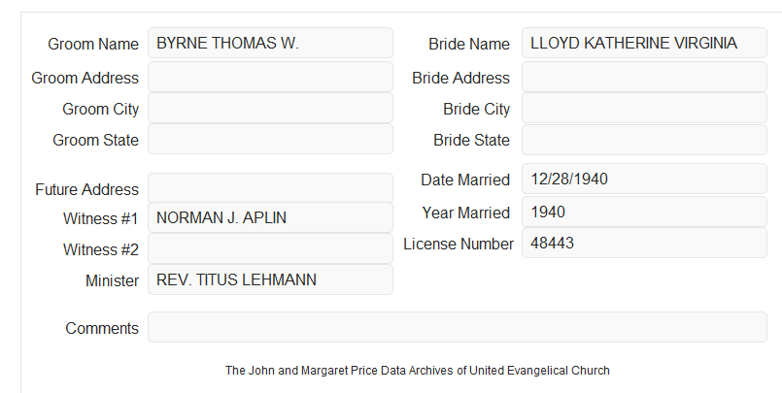The image size is (782, 393).
Task: Focus the Bride Address input
Action: 644,77
